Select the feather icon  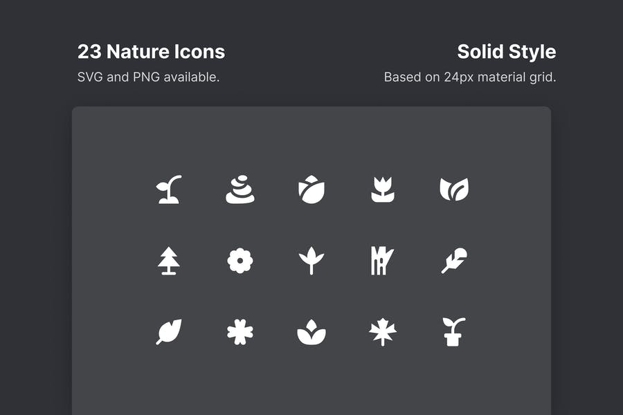453,261
